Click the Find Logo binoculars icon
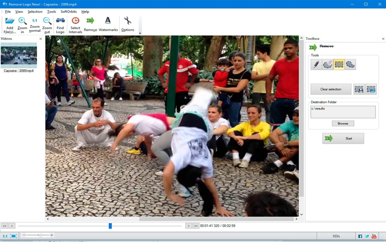The image size is (386, 242). pyautogui.click(x=60, y=20)
